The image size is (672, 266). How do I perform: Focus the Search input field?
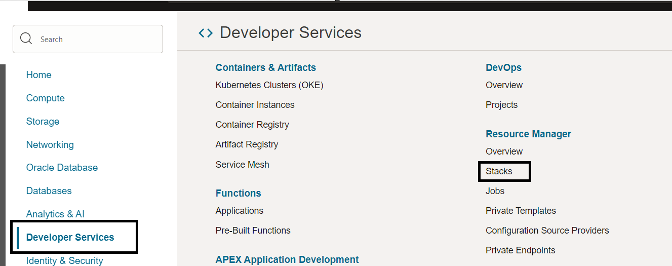88,39
